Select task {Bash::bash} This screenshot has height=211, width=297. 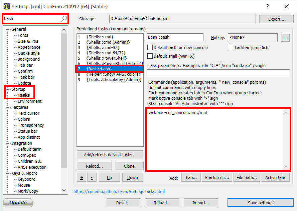coord(110,69)
